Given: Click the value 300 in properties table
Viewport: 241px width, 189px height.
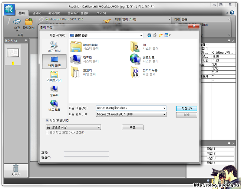Looking at the screenshot, I should pyautogui.click(x=215, y=64).
